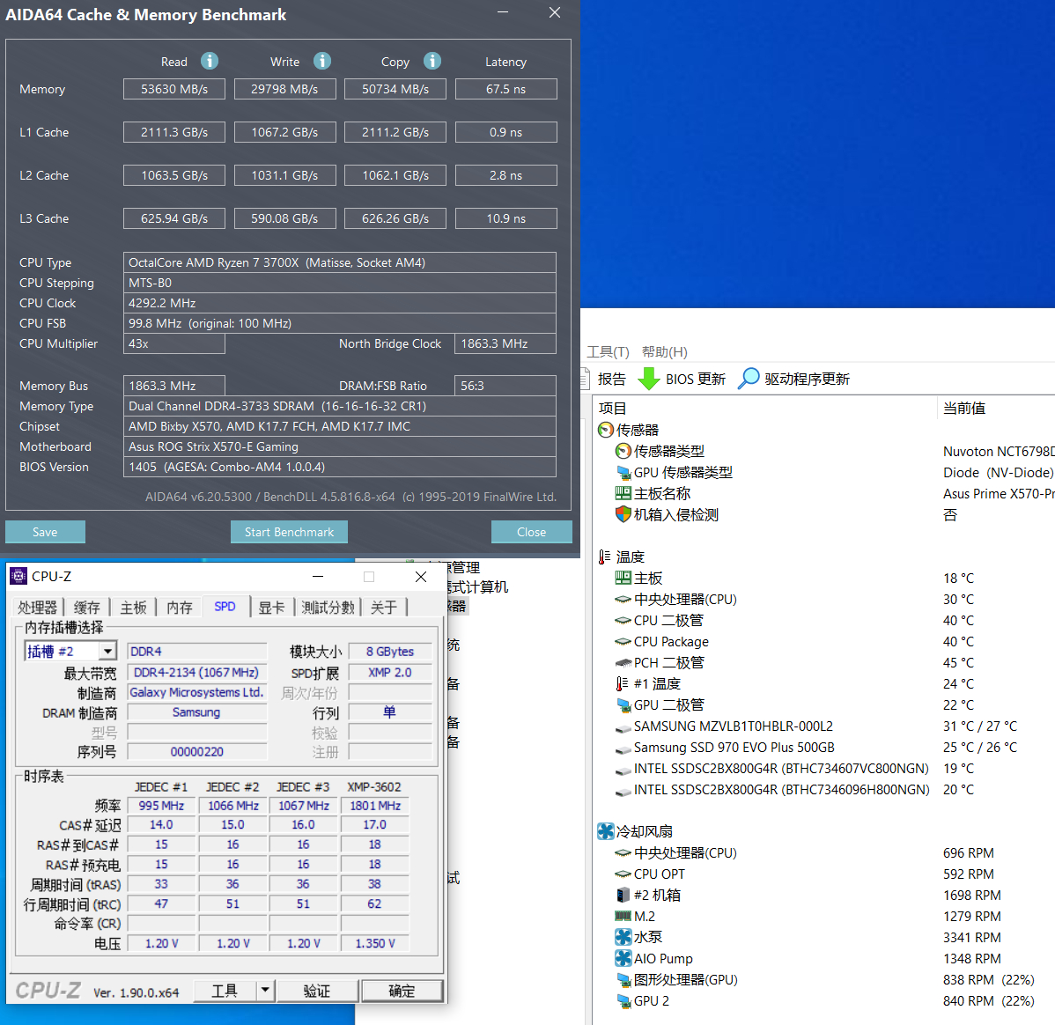Click the Close button in benchmark window
This screenshot has width=1055, height=1025.
tap(532, 532)
